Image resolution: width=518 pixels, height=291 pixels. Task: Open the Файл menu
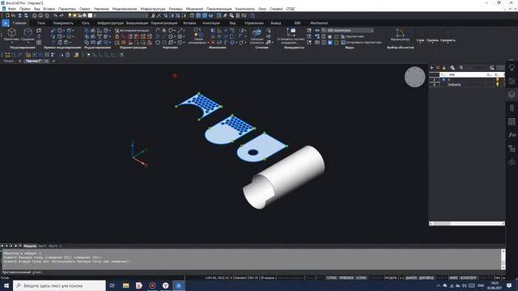pos(12,9)
